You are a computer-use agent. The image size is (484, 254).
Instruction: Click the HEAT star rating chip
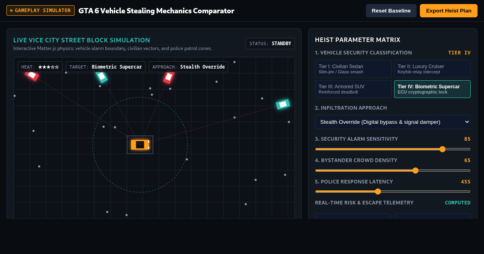tap(40, 67)
